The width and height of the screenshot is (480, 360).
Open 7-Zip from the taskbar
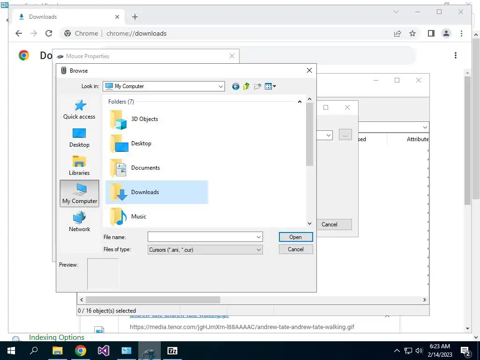point(172,351)
